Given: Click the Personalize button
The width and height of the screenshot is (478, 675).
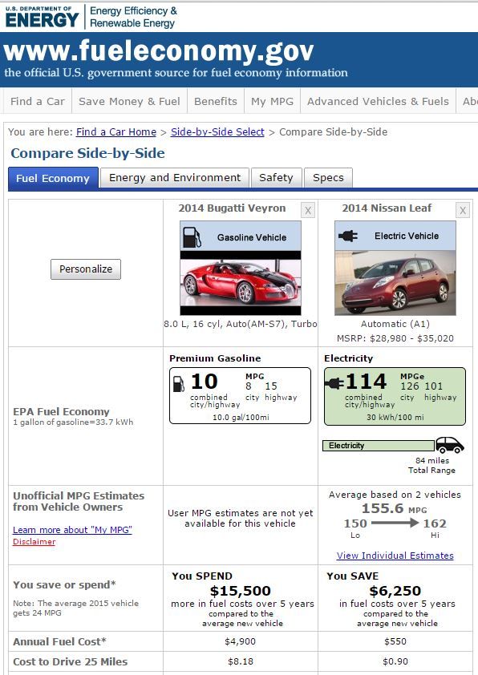Looking at the screenshot, I should [x=86, y=269].
